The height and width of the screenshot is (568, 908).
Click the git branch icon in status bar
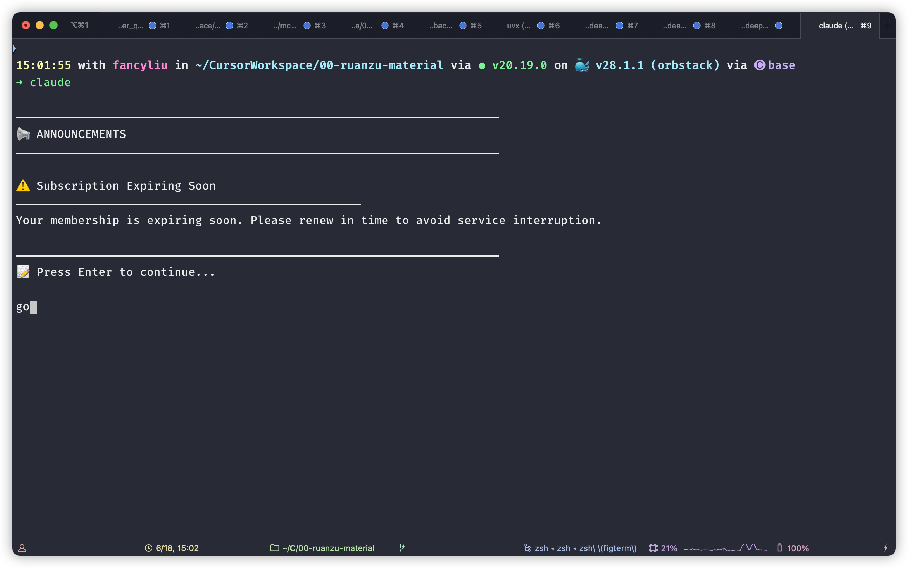click(x=402, y=548)
